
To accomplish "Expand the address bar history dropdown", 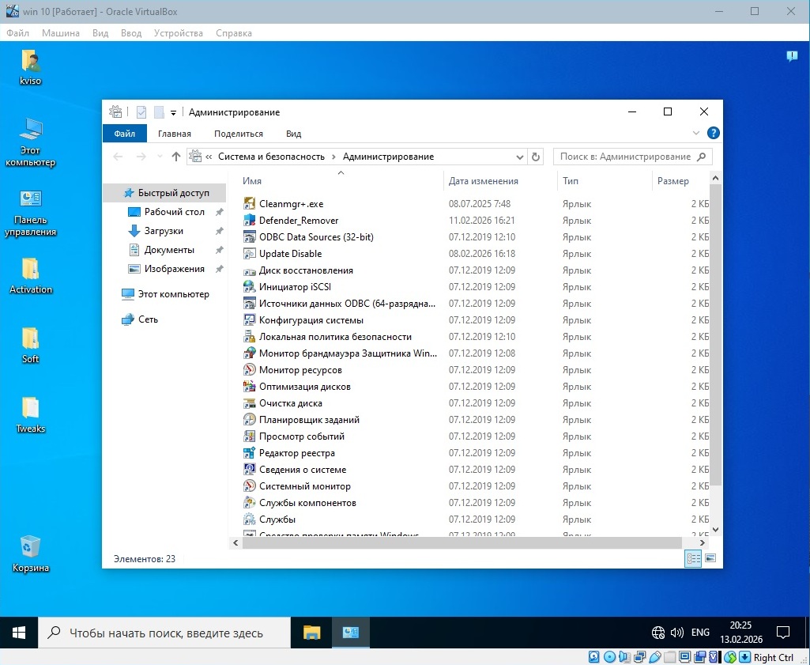I will (x=519, y=157).
